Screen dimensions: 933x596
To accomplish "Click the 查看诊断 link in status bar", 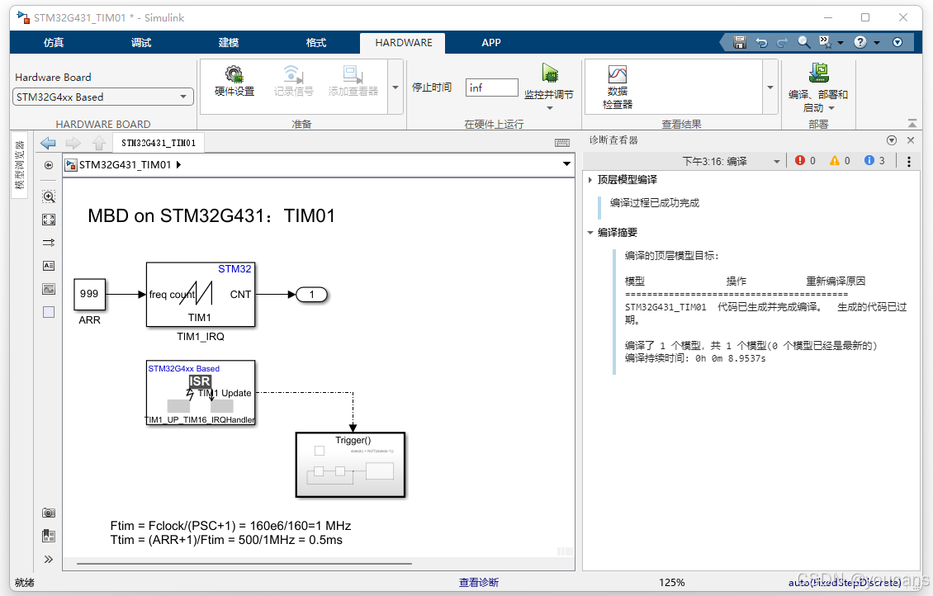I will pyautogui.click(x=478, y=582).
